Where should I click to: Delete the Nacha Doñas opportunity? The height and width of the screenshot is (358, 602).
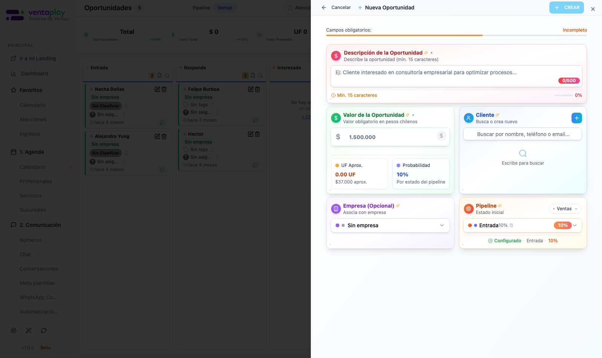(164, 89)
